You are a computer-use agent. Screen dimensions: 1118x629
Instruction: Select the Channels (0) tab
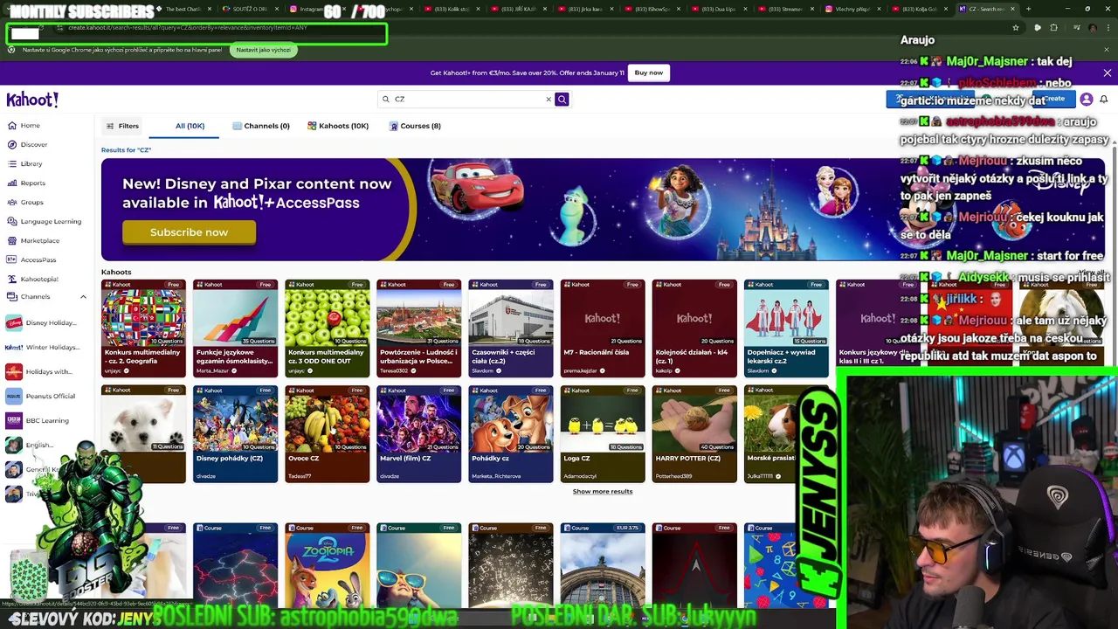[260, 126]
